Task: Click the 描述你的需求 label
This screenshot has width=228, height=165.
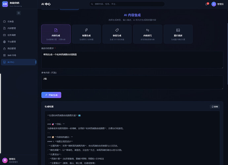Action: [47, 48]
